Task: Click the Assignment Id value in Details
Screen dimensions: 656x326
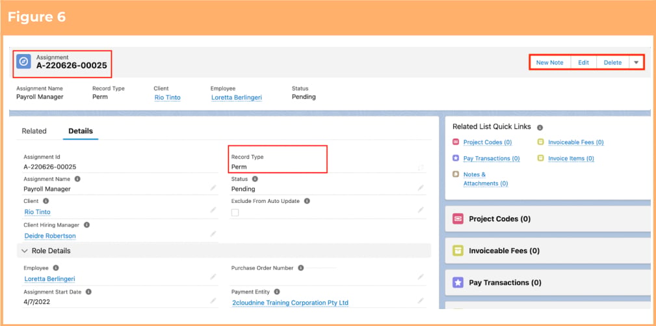Action: pyautogui.click(x=50, y=167)
